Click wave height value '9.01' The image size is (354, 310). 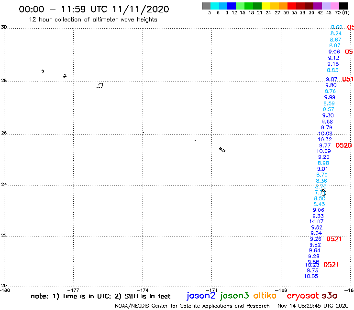(x=322, y=169)
